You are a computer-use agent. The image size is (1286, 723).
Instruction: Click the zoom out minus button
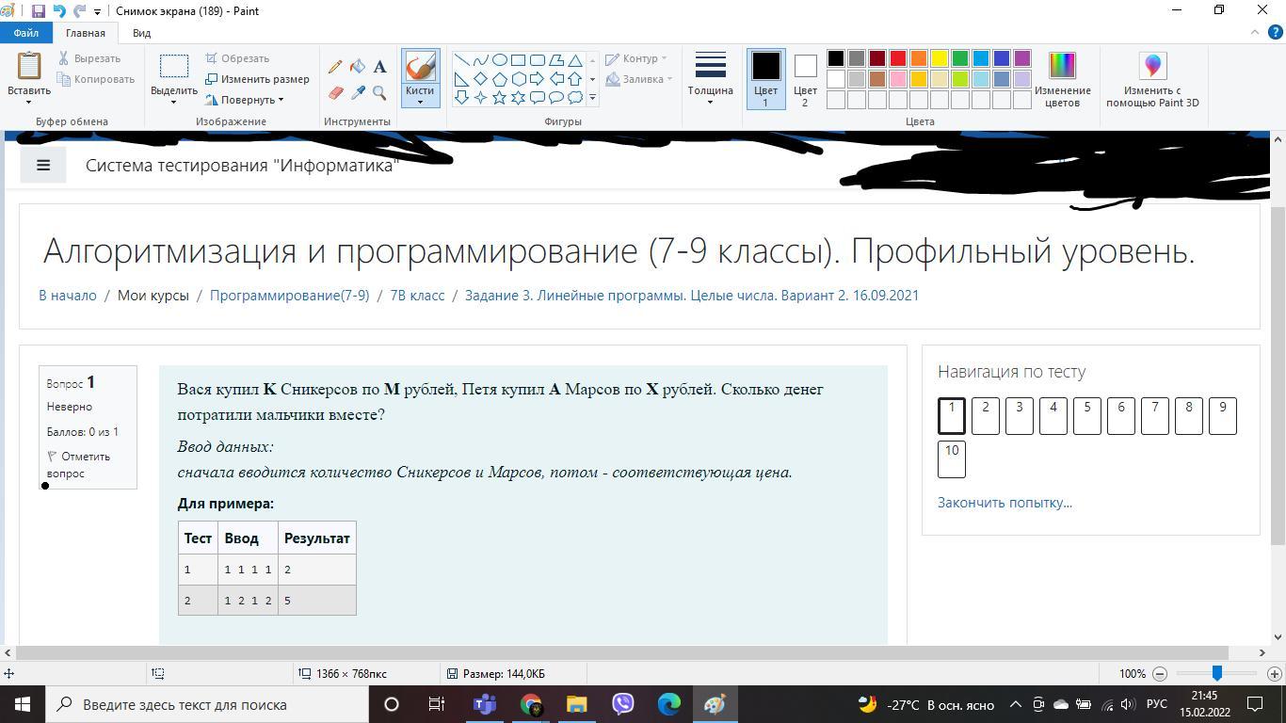tap(1160, 673)
